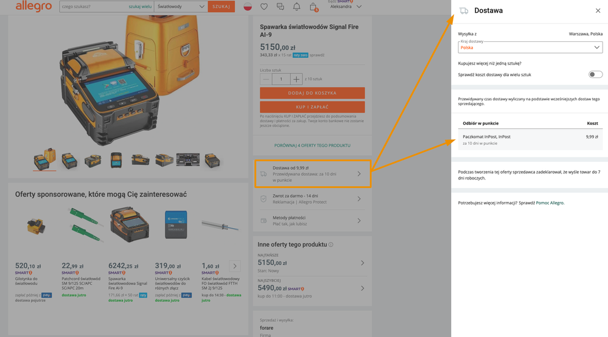608x337 pixels.
Task: Select eighth product thumbnail
Action: [x=212, y=161]
